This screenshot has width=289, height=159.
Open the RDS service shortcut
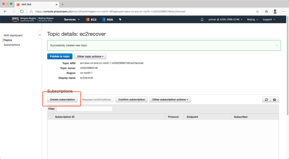click(108, 19)
